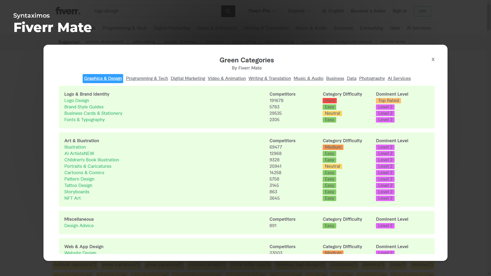
Task: Switch to the AI Services tab
Action: click(399, 78)
